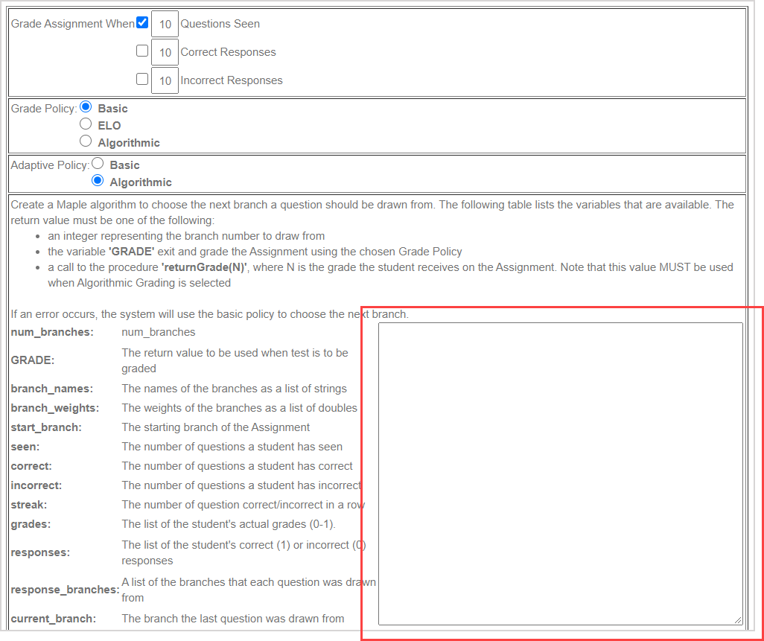Enable the Correct Responses checkbox
764x641 pixels.
tap(142, 51)
